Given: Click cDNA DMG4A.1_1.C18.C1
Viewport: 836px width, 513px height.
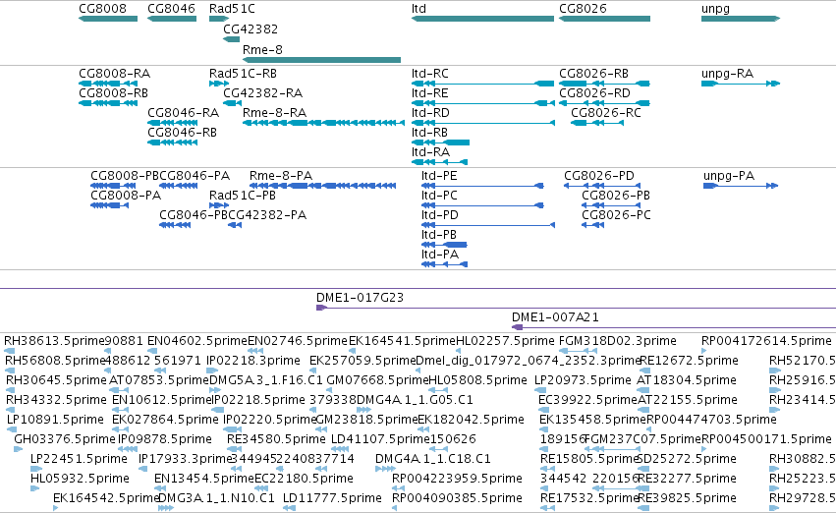Looking at the screenshot, I should (x=385, y=469).
